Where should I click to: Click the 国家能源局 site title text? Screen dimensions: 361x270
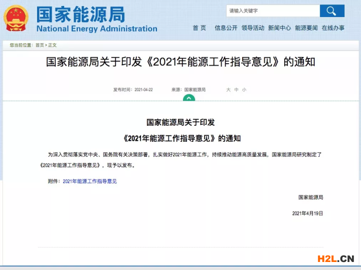(x=80, y=14)
